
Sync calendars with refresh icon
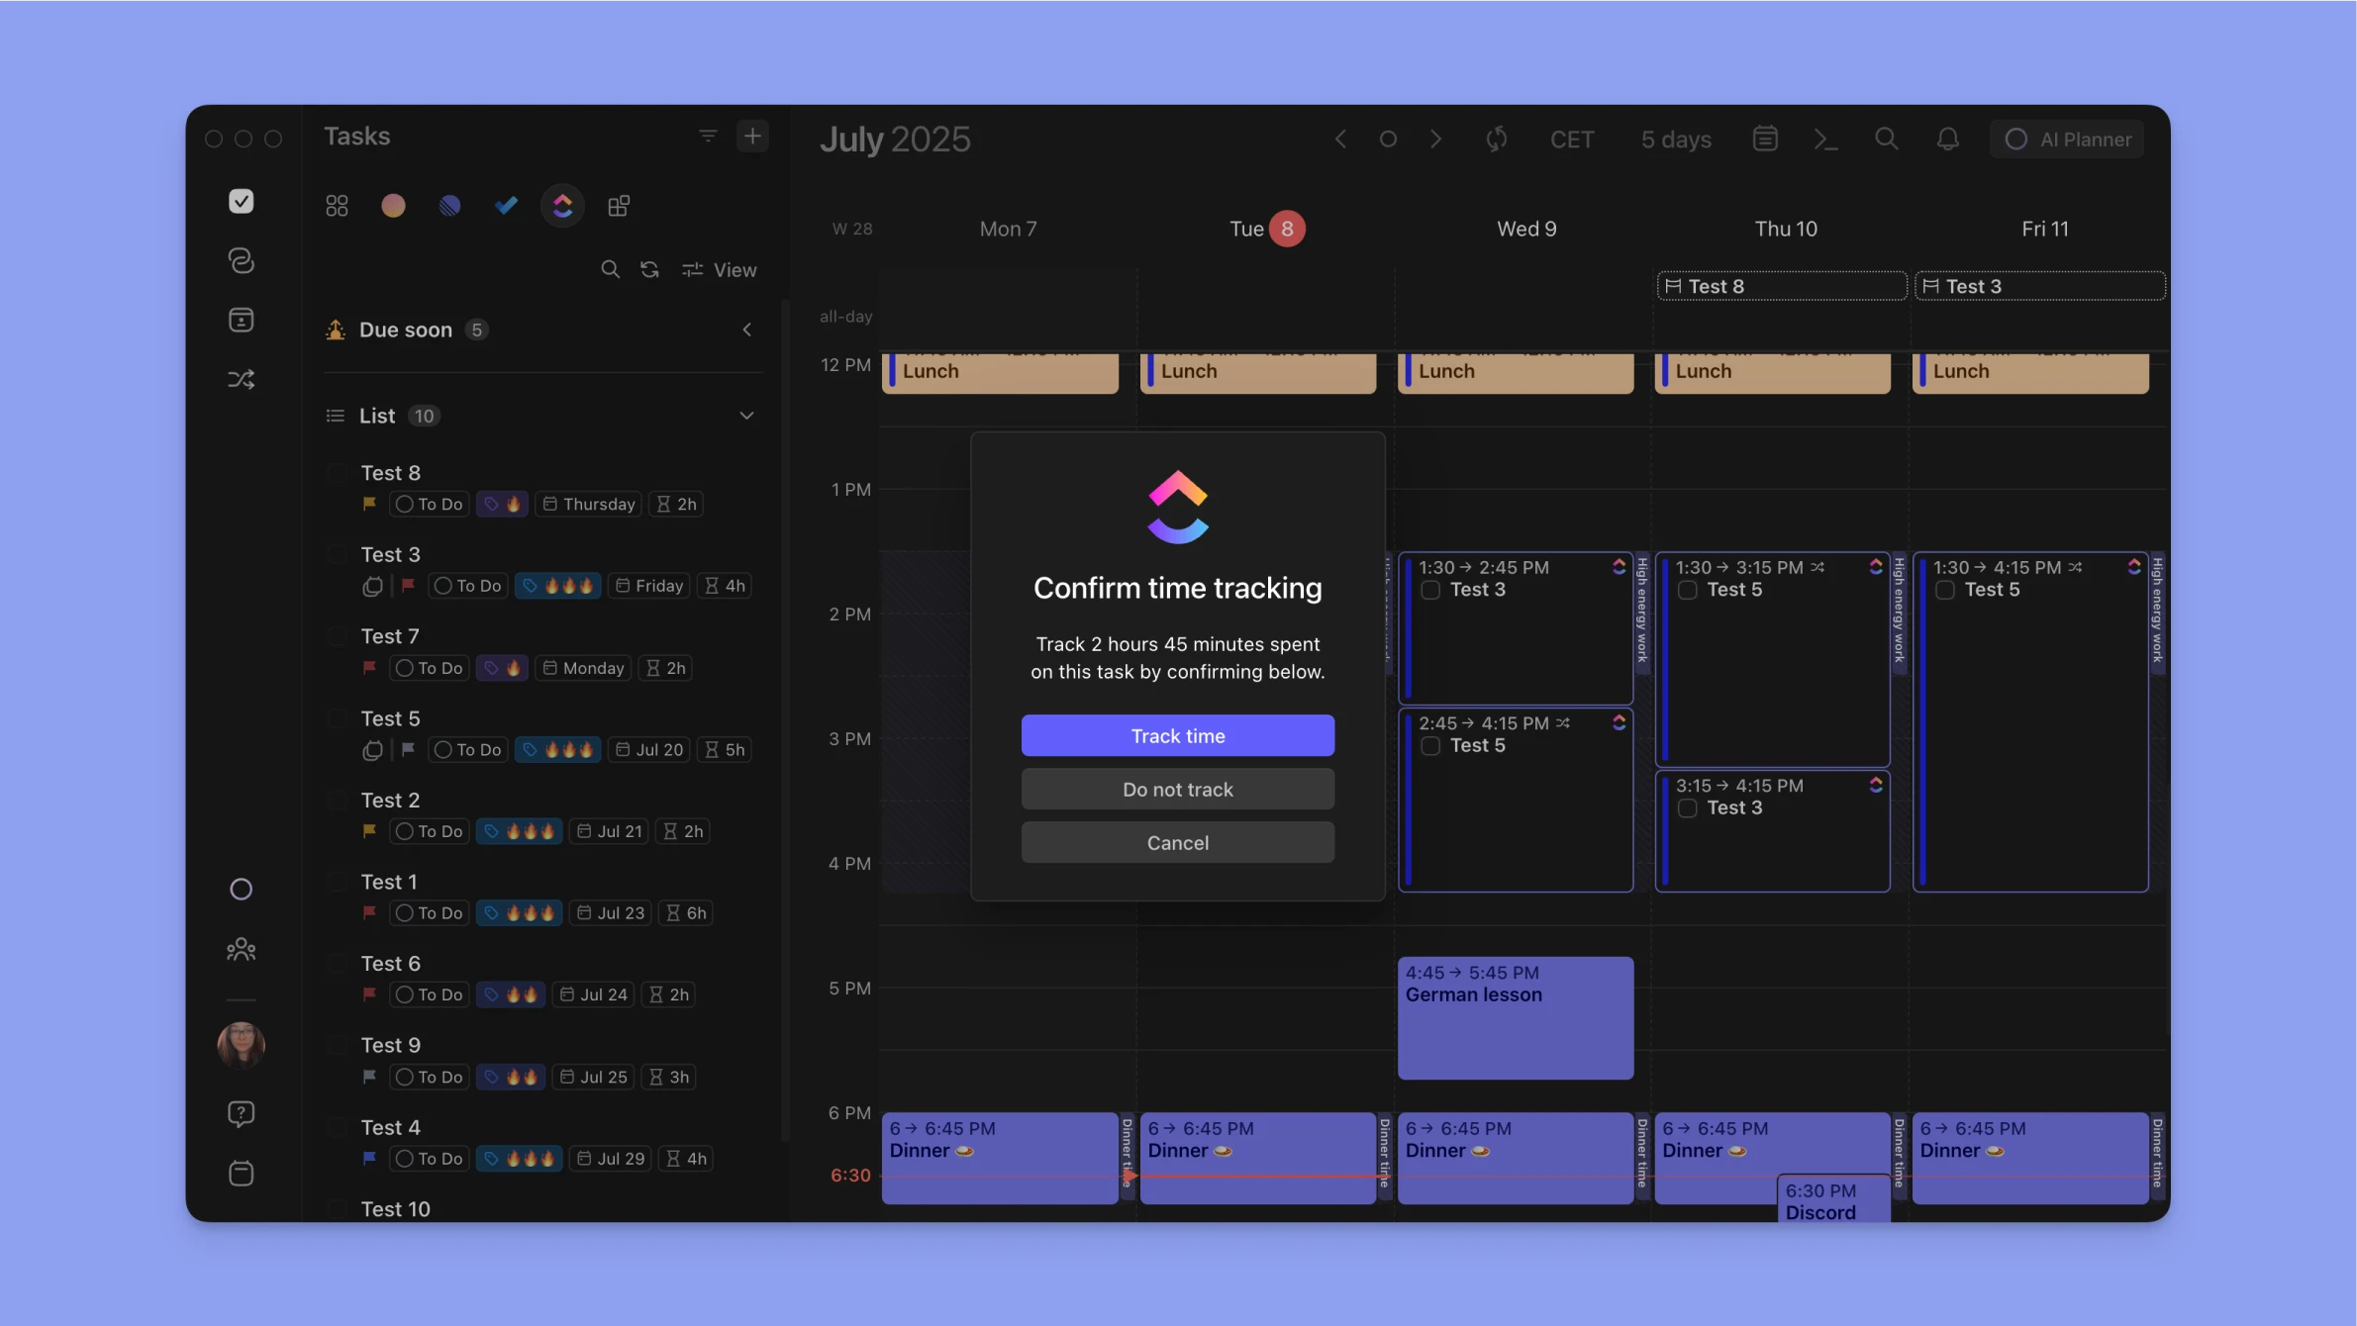(1497, 140)
